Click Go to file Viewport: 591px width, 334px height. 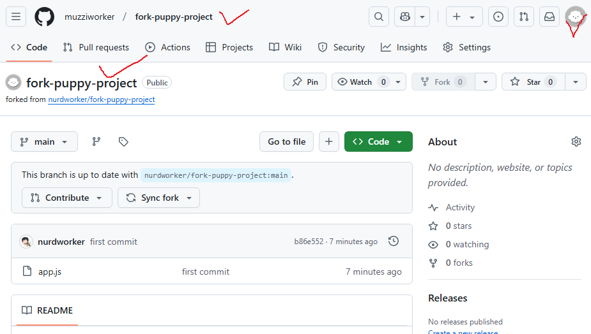point(286,142)
